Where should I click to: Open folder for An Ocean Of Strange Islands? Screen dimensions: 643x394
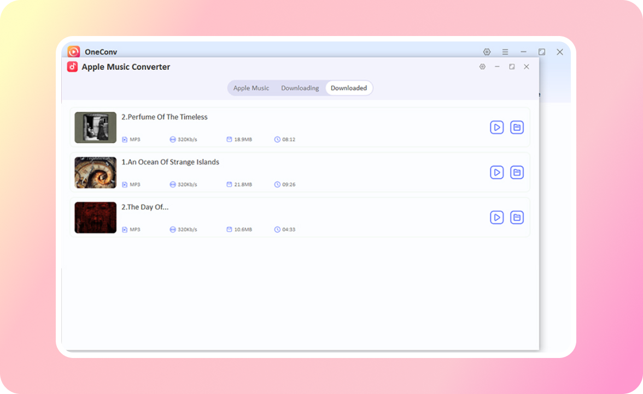(517, 172)
